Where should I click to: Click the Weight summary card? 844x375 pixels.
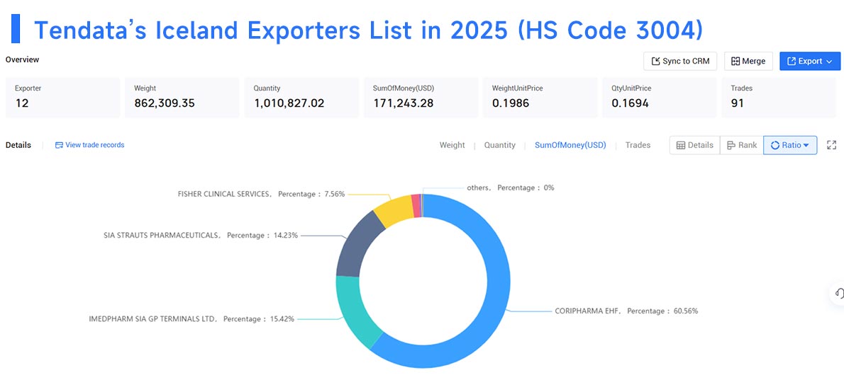pyautogui.click(x=182, y=97)
